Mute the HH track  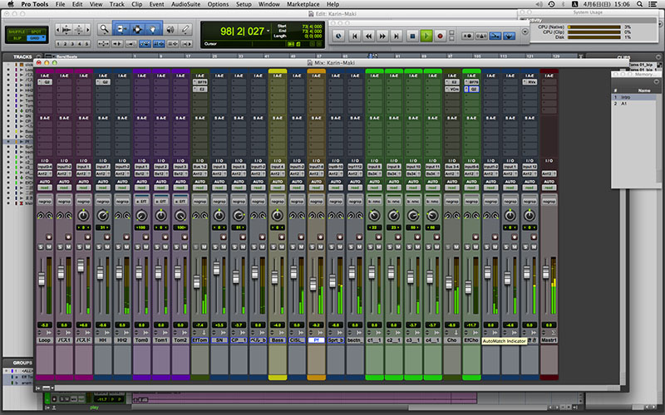click(x=107, y=247)
